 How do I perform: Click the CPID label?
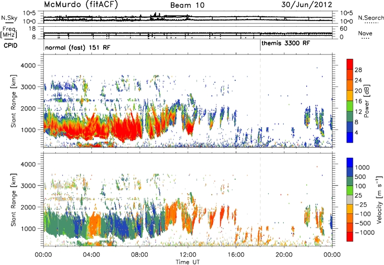11,45
